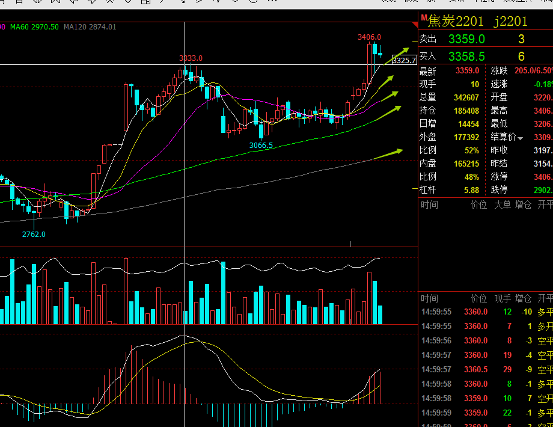Click the MA120 2874.01 indicator label
Screen dimensions: 553x427
click(90, 27)
